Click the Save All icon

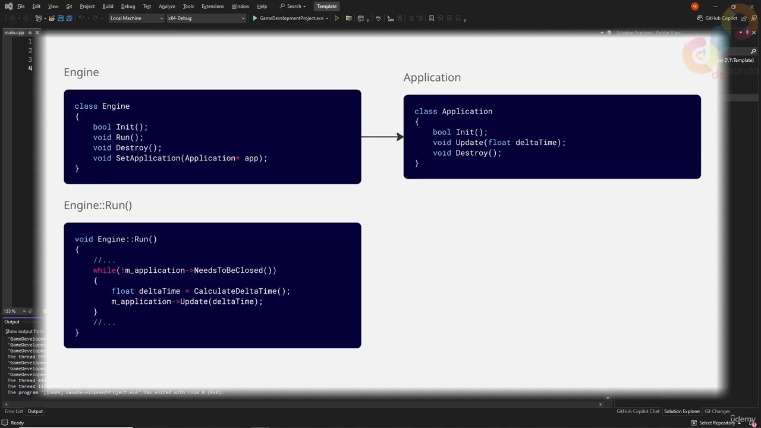pyautogui.click(x=69, y=18)
